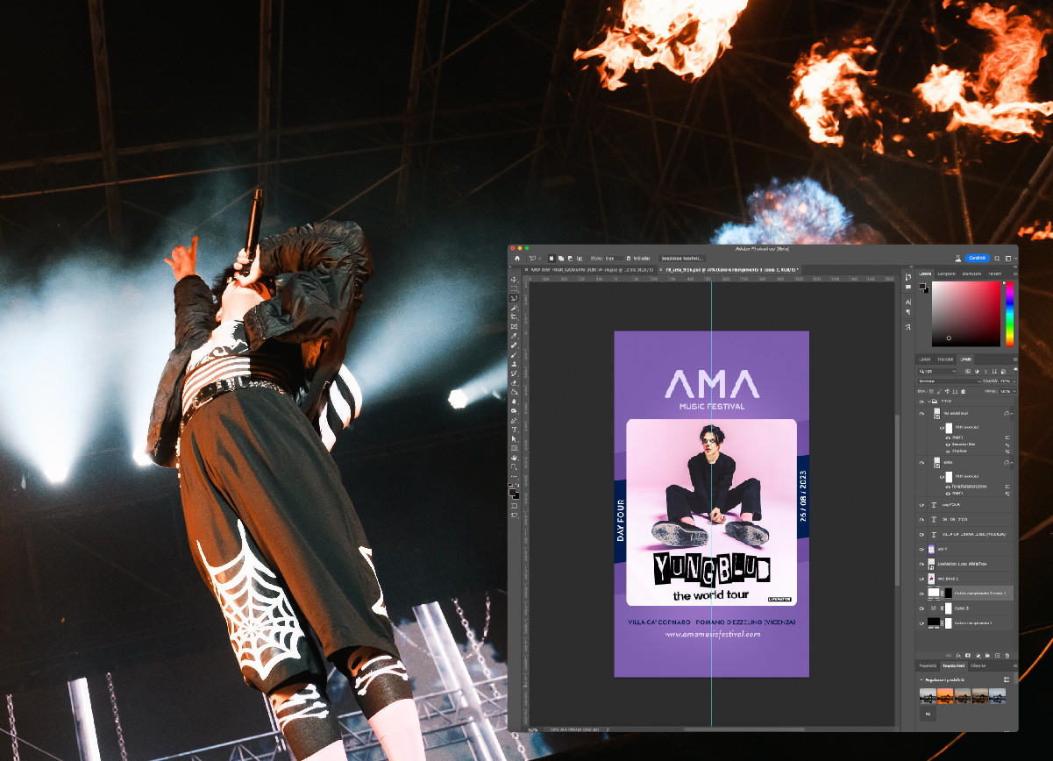Image resolution: width=1053 pixels, height=761 pixels.
Task: Hide the DAY FOUR text layer
Action: [x=922, y=504]
